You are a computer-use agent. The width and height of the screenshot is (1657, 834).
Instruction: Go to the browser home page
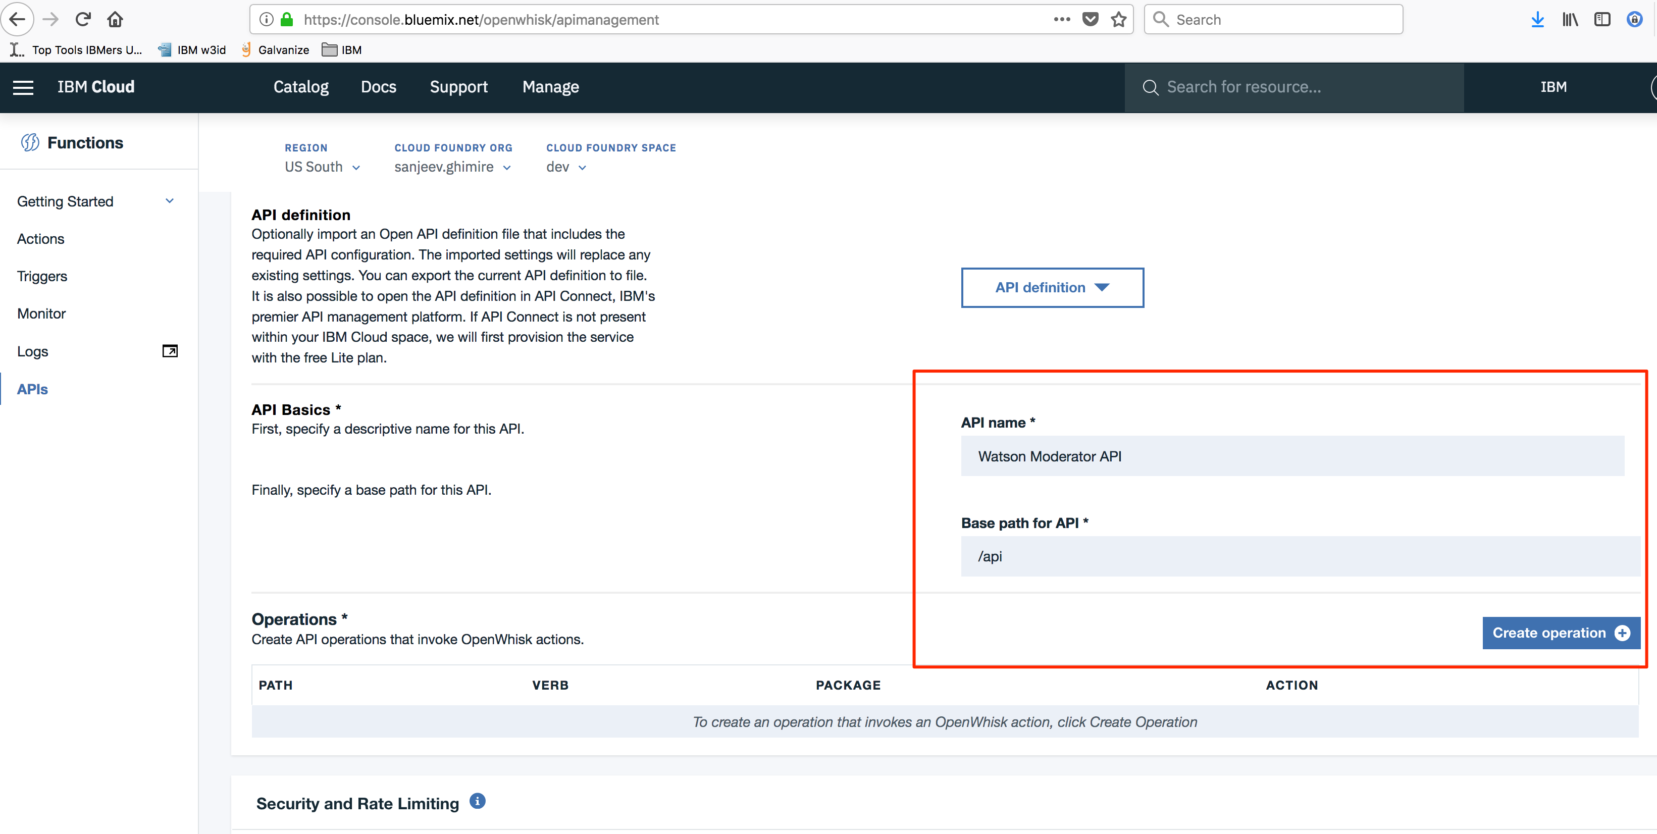click(115, 19)
